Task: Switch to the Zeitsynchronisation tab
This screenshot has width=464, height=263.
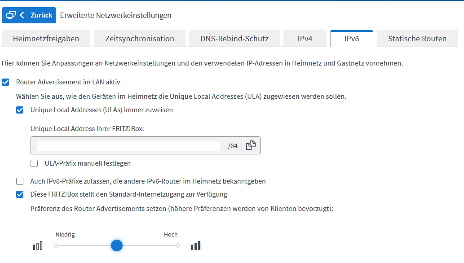Action: click(140, 39)
